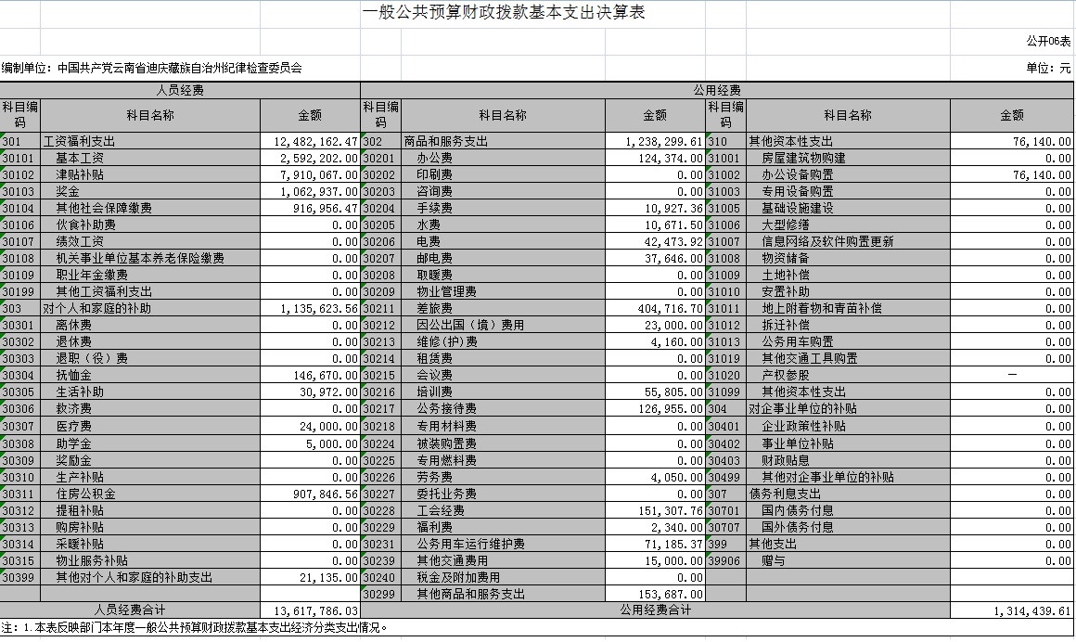
Task: Click the amount 146,670.00
Action: coord(310,376)
